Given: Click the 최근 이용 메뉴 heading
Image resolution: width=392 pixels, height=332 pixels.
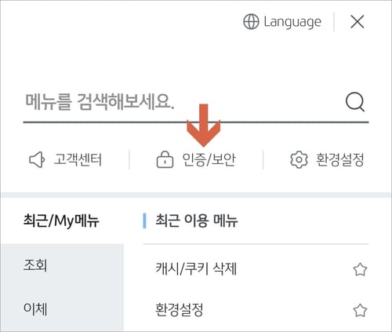Looking at the screenshot, I should 197,221.
